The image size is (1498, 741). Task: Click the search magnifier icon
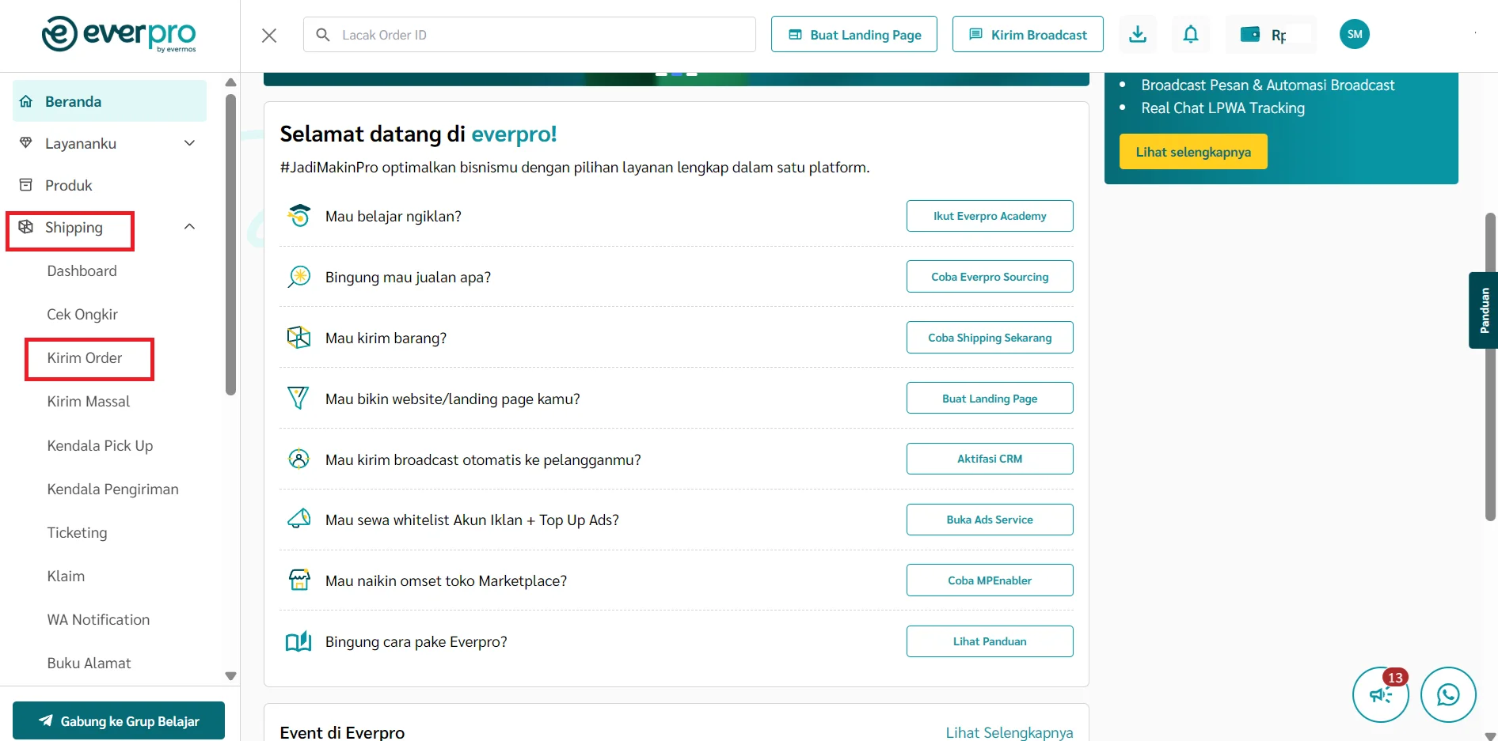[322, 34]
